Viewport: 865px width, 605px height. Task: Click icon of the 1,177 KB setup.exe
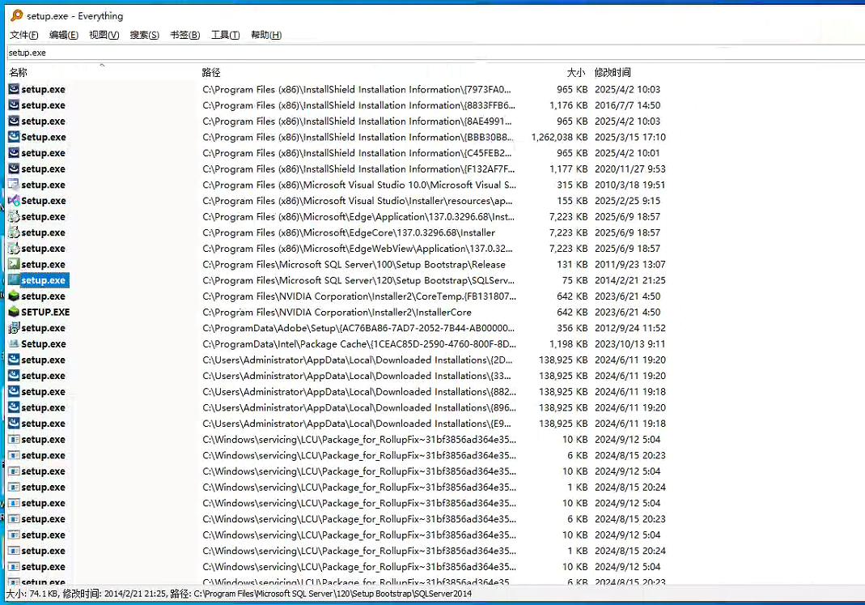pyautogui.click(x=14, y=169)
